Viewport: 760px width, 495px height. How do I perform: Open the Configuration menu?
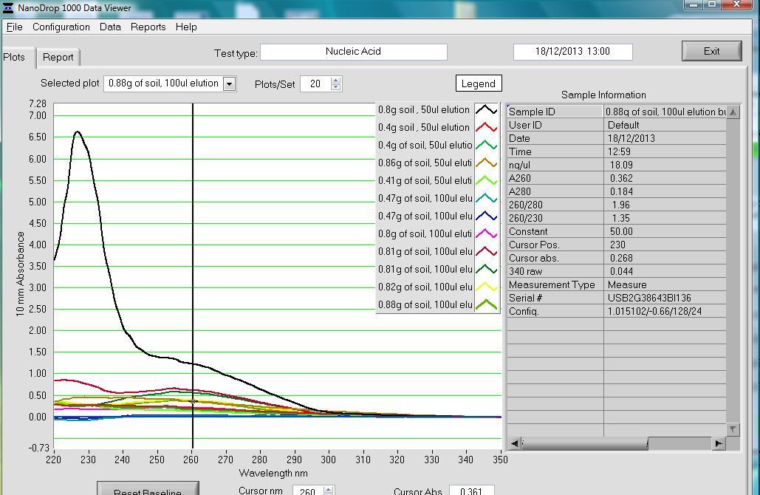click(61, 27)
